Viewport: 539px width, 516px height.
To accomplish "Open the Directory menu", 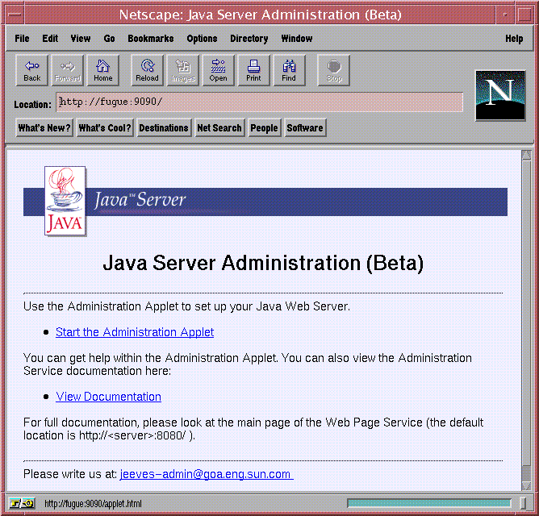I will [x=249, y=39].
